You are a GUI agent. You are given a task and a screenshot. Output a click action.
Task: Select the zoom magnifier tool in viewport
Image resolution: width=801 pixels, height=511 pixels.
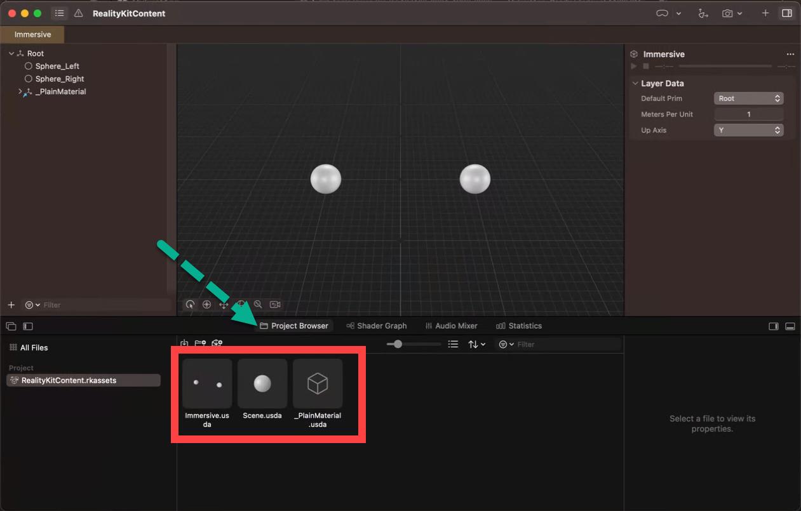[258, 305]
